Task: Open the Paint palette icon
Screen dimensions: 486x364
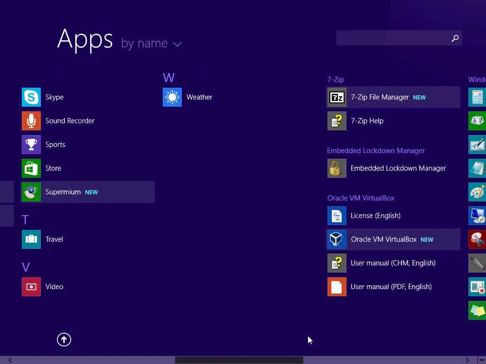Action: [477, 192]
